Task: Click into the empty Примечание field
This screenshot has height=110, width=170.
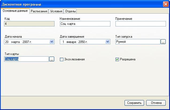Action: click(x=140, y=24)
